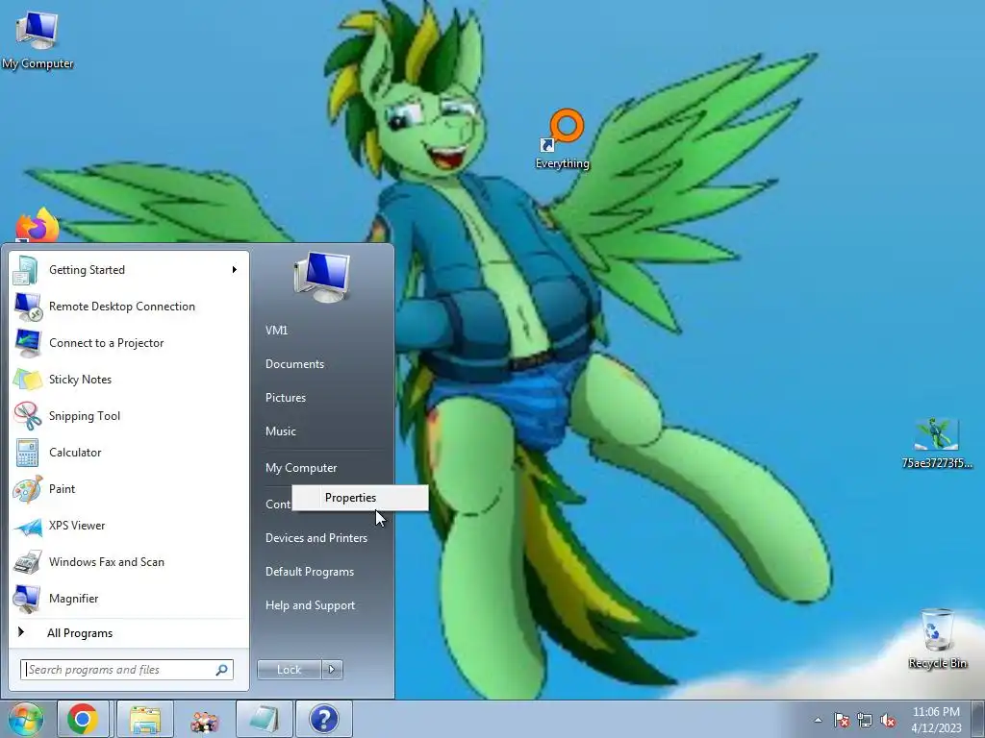Open Google Chrome from taskbar
985x738 pixels.
coord(83,719)
